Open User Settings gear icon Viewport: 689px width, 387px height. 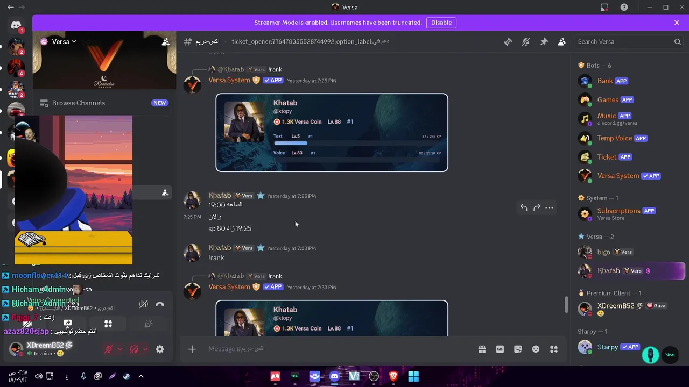click(x=160, y=349)
